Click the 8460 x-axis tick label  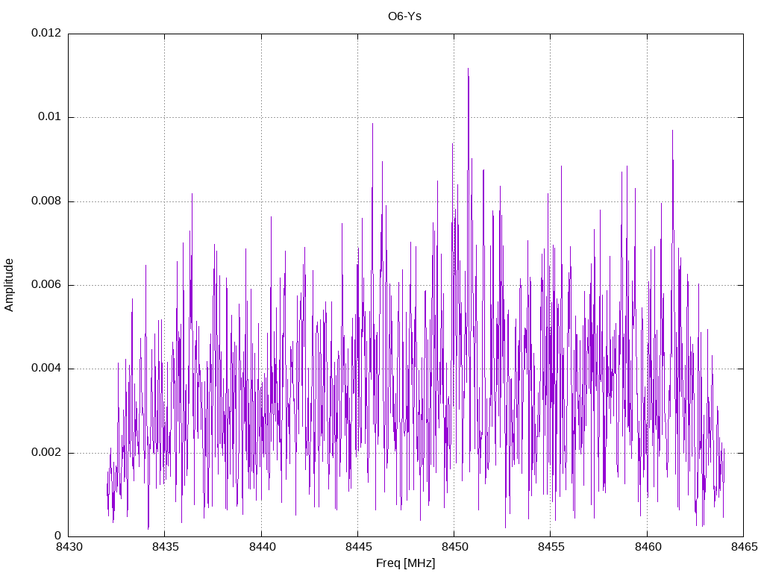(x=648, y=547)
